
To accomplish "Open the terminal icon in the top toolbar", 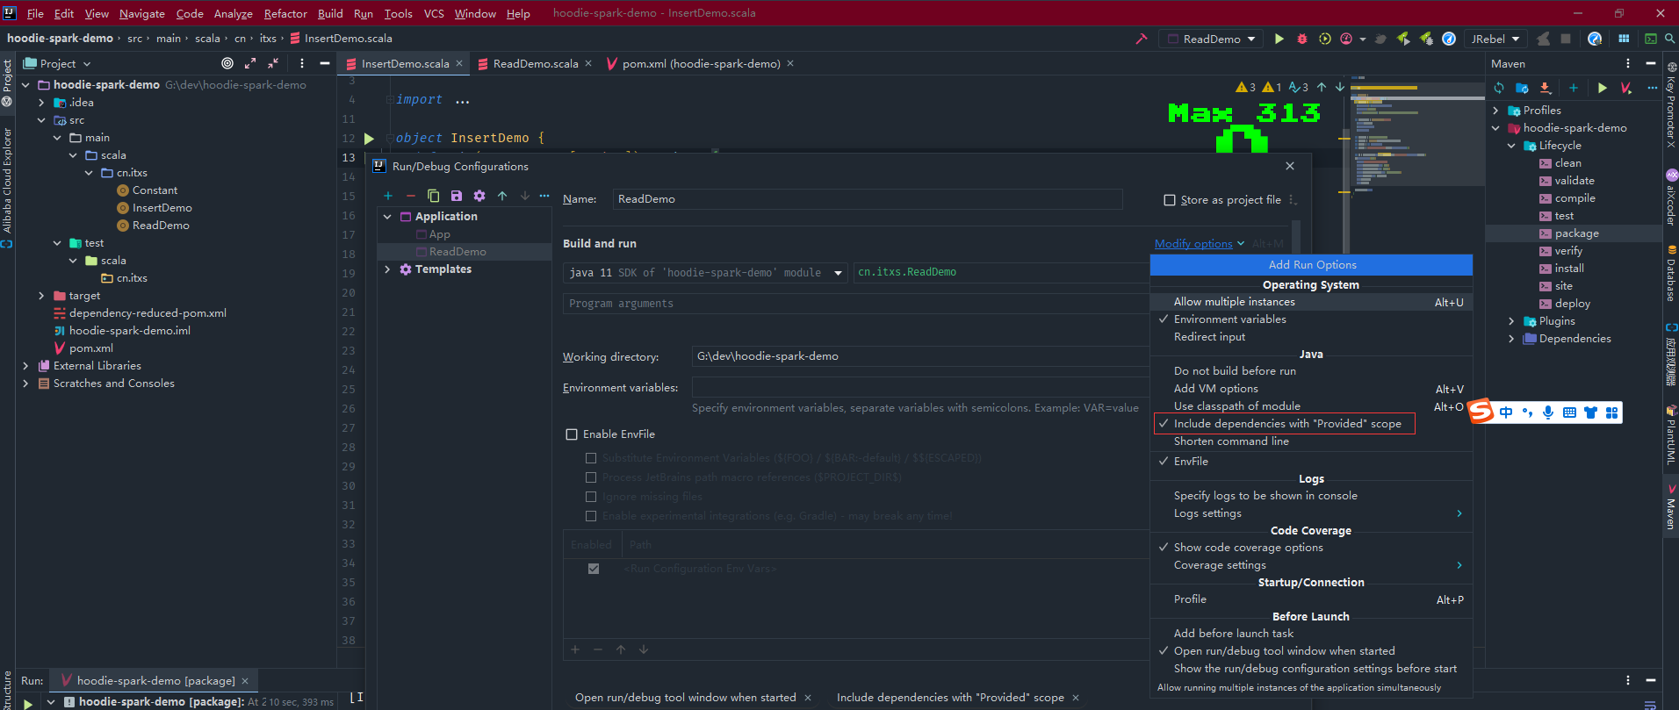I will click(1651, 39).
